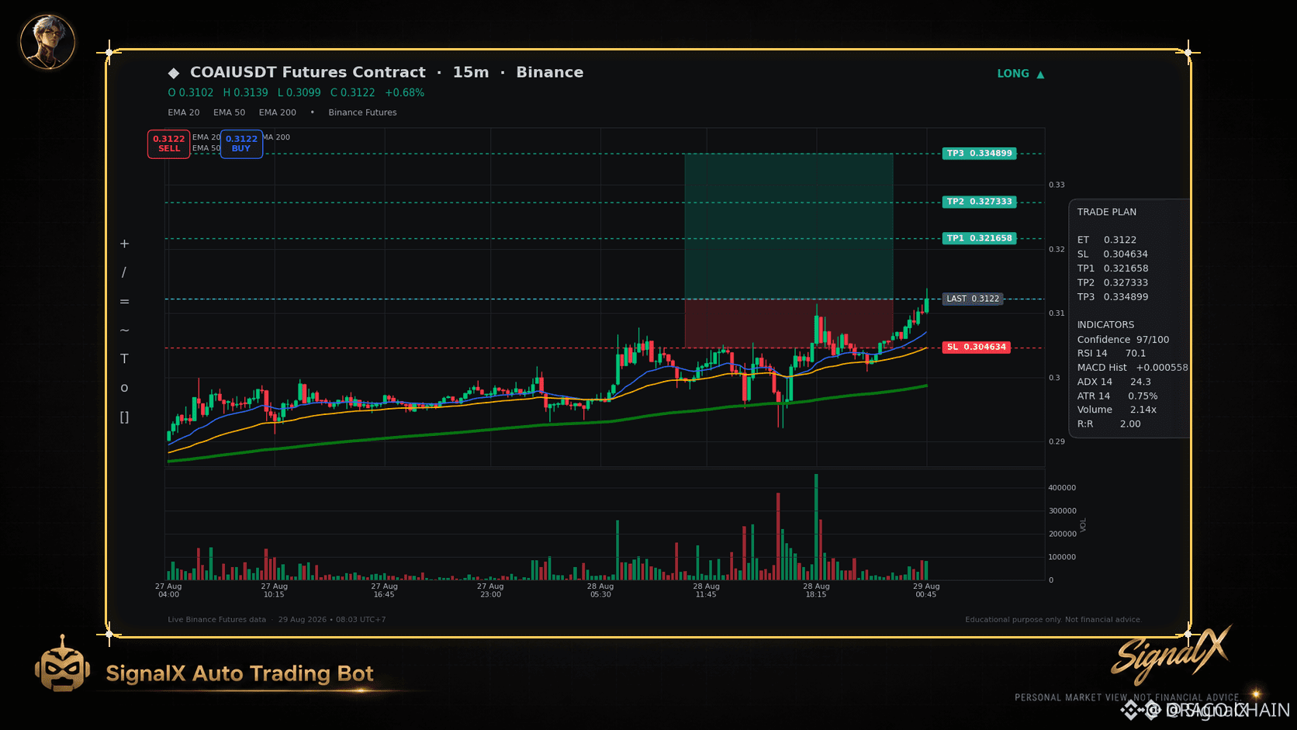Click the COAIUSDT Futures Contract title

point(308,72)
